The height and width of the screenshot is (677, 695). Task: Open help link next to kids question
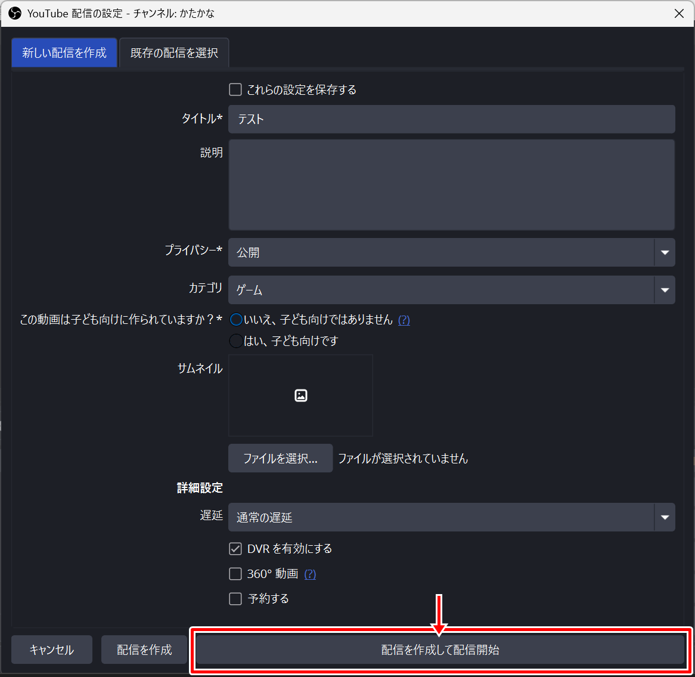click(x=404, y=320)
